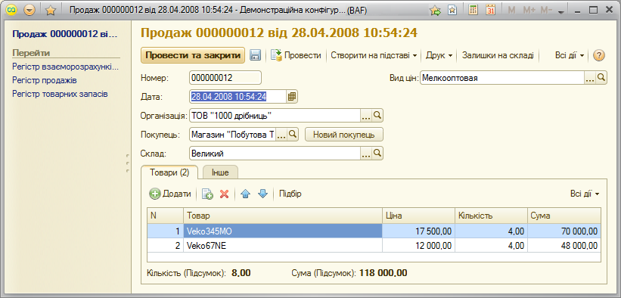Viewport: 621px width, 298px height.
Task: Save the document with floppy disk icon
Action: [x=255, y=55]
